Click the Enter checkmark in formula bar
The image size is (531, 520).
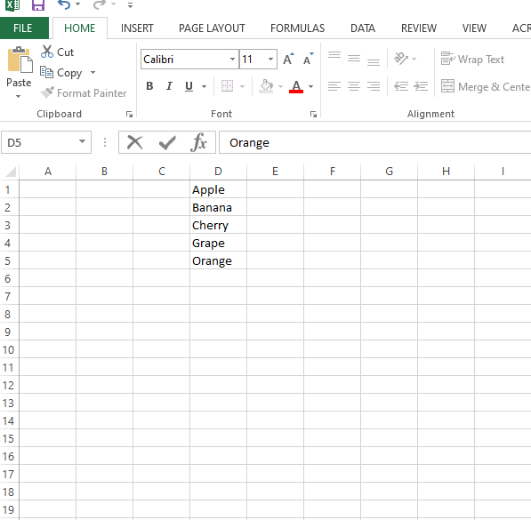167,142
